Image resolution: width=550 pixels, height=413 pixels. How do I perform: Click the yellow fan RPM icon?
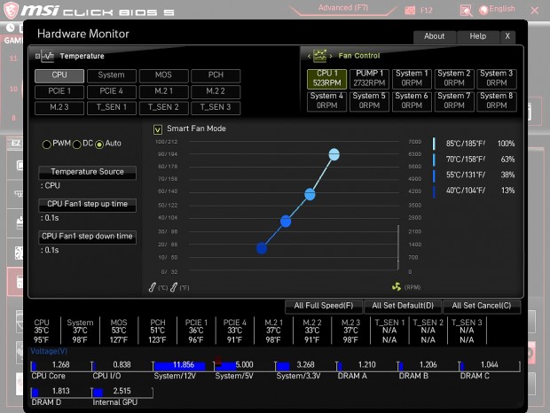pos(397,287)
